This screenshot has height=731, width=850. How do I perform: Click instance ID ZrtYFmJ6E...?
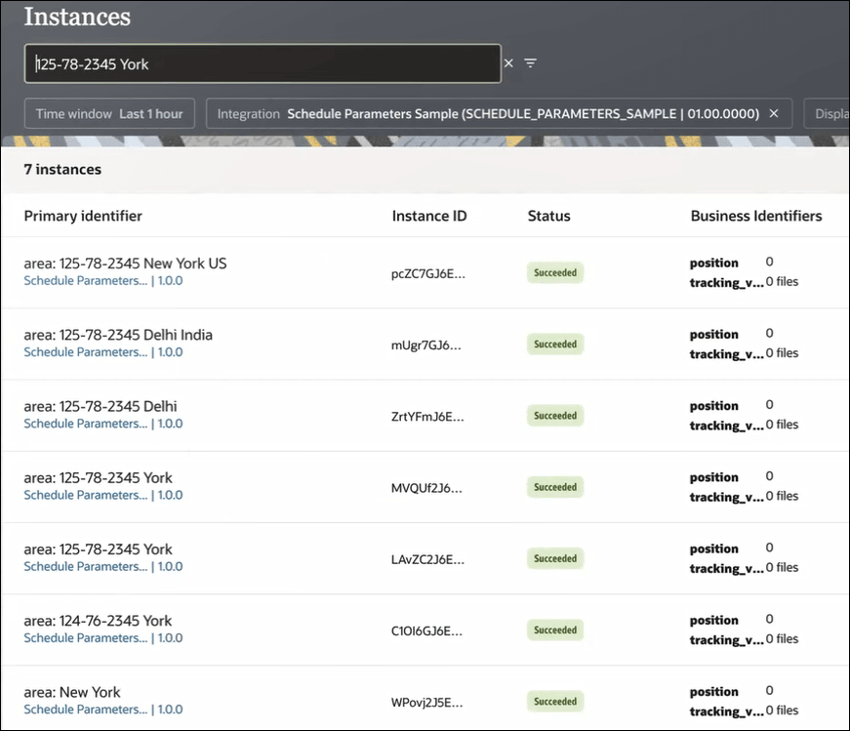[x=427, y=417]
